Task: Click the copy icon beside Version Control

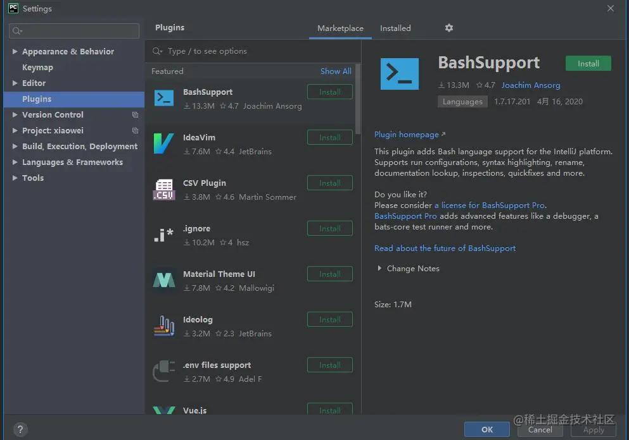Action: pyautogui.click(x=135, y=115)
